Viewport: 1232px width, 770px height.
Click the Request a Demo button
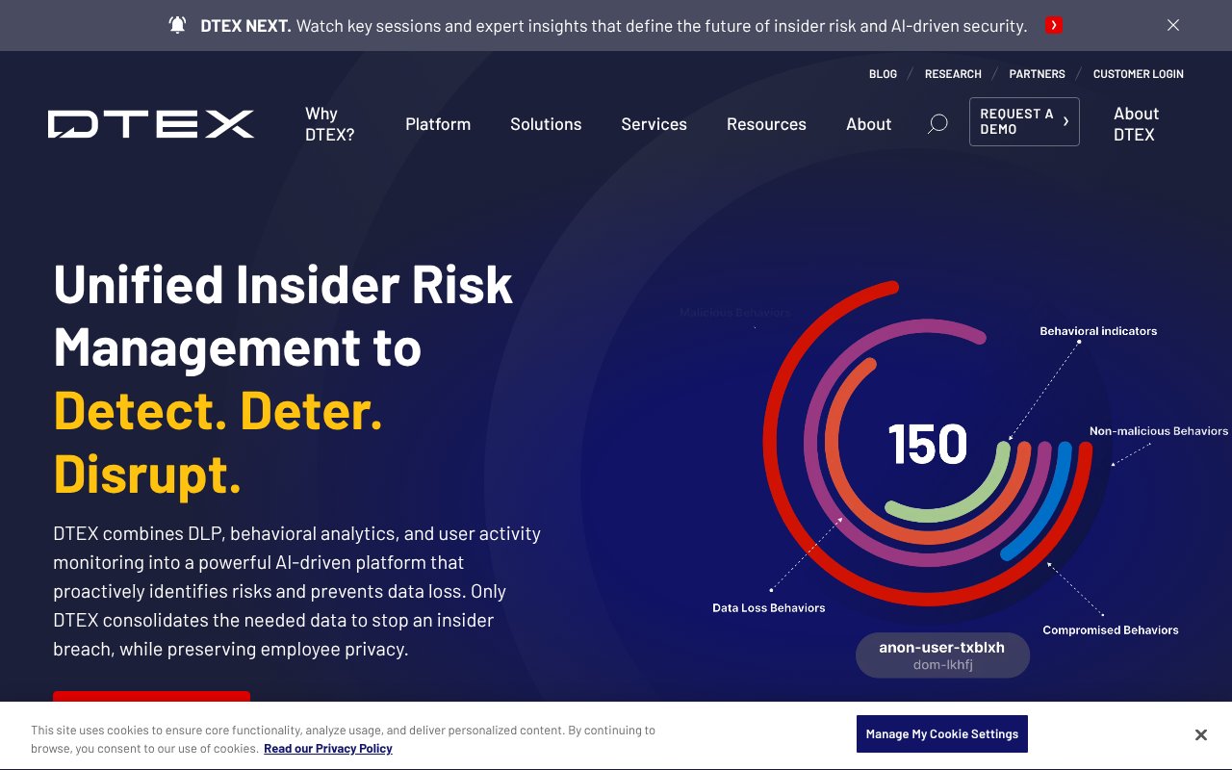coord(1016,121)
